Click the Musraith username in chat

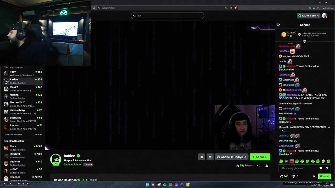(x=284, y=127)
